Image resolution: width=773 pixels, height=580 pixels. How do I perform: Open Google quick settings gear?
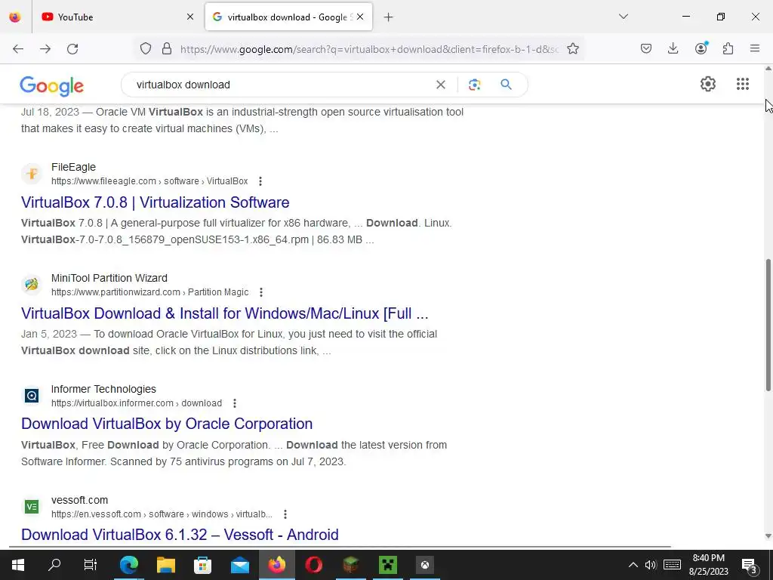[708, 84]
